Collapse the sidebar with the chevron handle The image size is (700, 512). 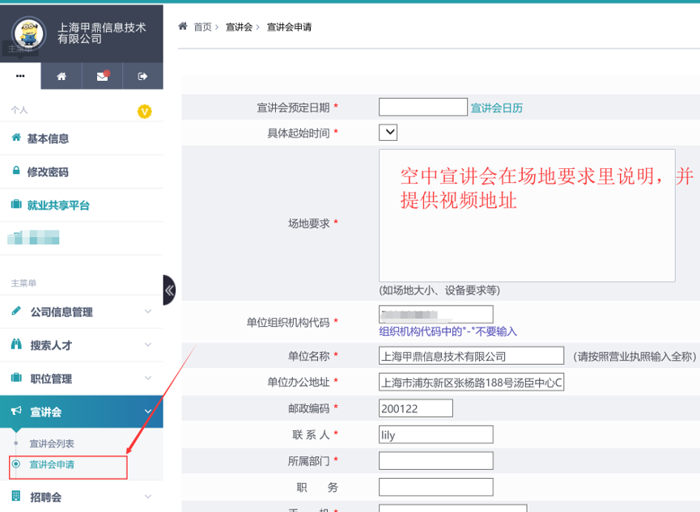[x=168, y=290]
